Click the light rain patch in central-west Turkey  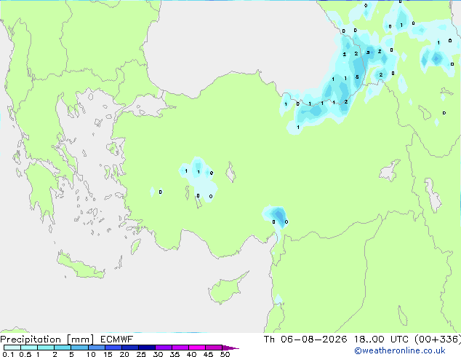coord(199,178)
